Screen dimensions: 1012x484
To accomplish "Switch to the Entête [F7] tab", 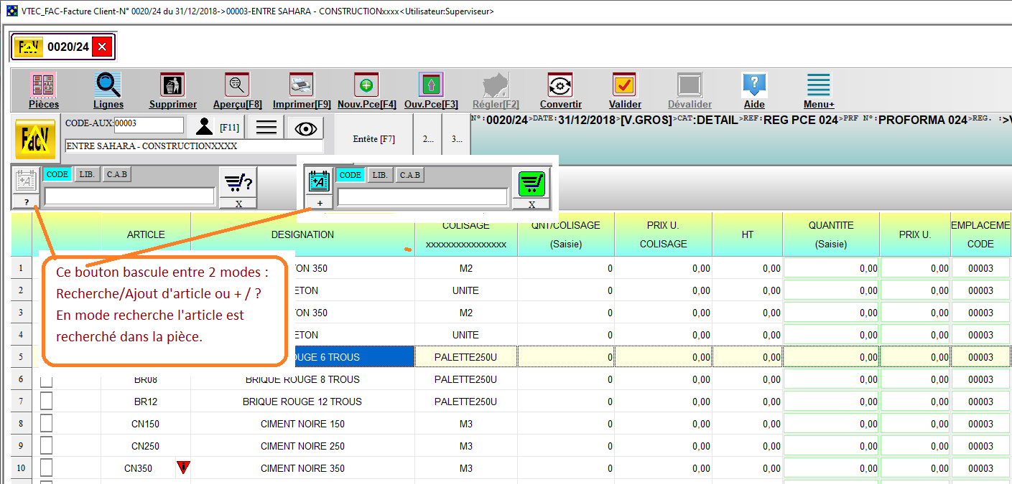I will coord(373,139).
